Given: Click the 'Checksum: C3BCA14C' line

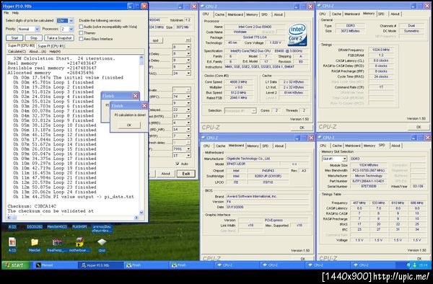Looking at the screenshot, I should click(x=32, y=206).
